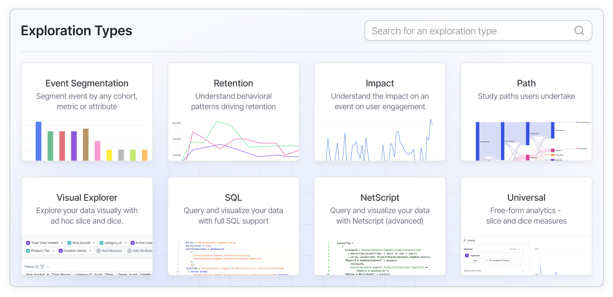
Task: Remove the Product_Tier chip
Action: (x=54, y=250)
